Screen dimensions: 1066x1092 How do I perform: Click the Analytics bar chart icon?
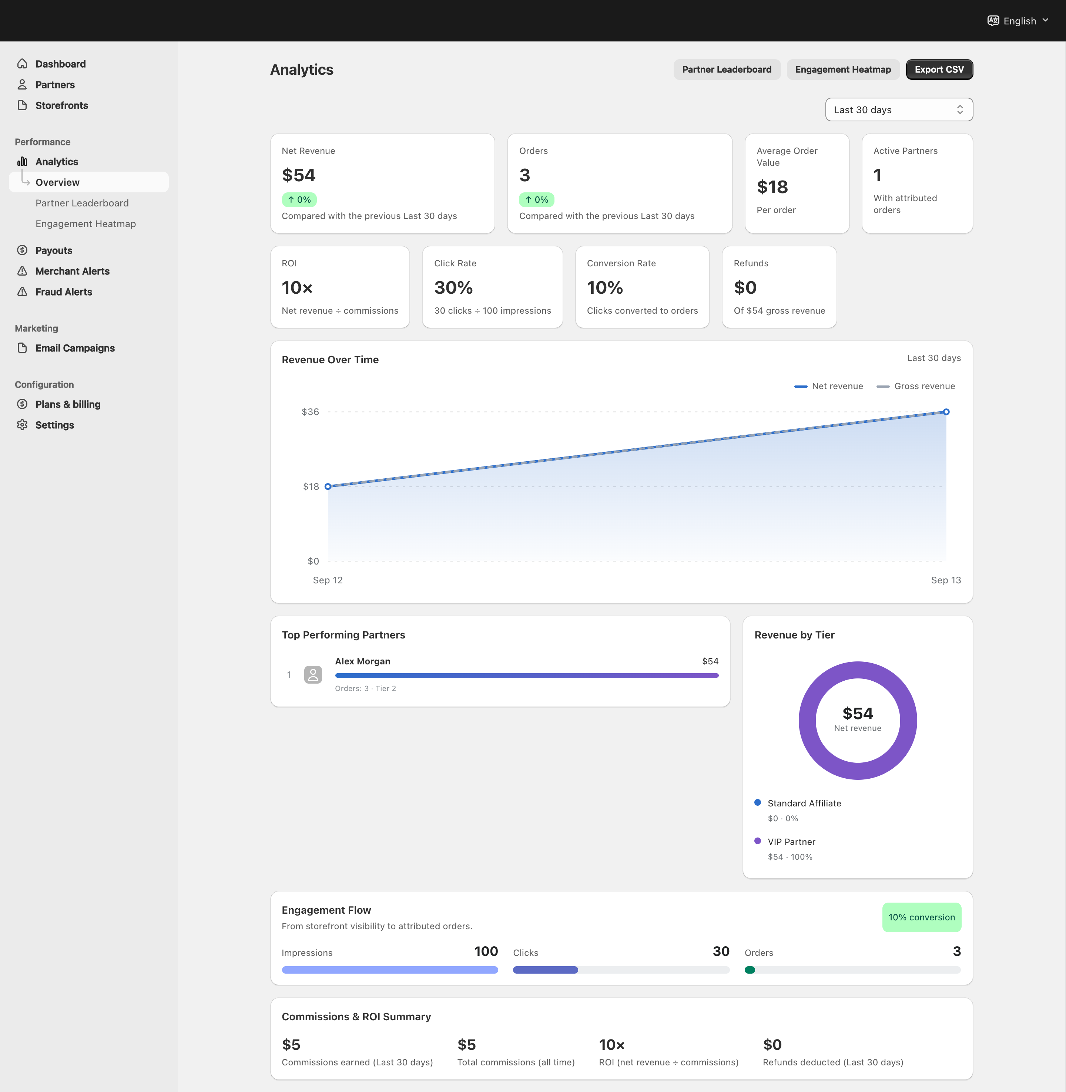(23, 162)
